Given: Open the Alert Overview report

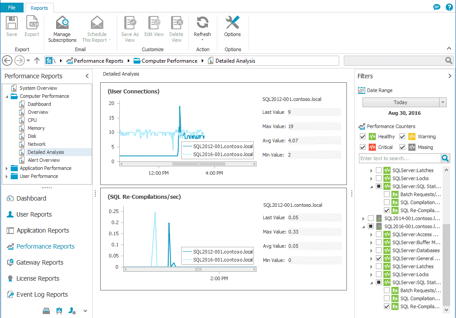Looking at the screenshot, I should (x=44, y=160).
